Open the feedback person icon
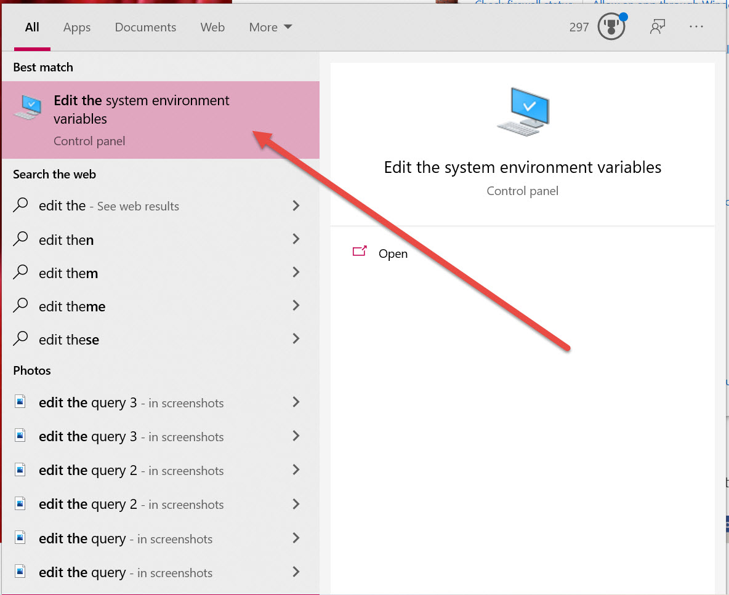This screenshot has height=595, width=729. pyautogui.click(x=658, y=27)
